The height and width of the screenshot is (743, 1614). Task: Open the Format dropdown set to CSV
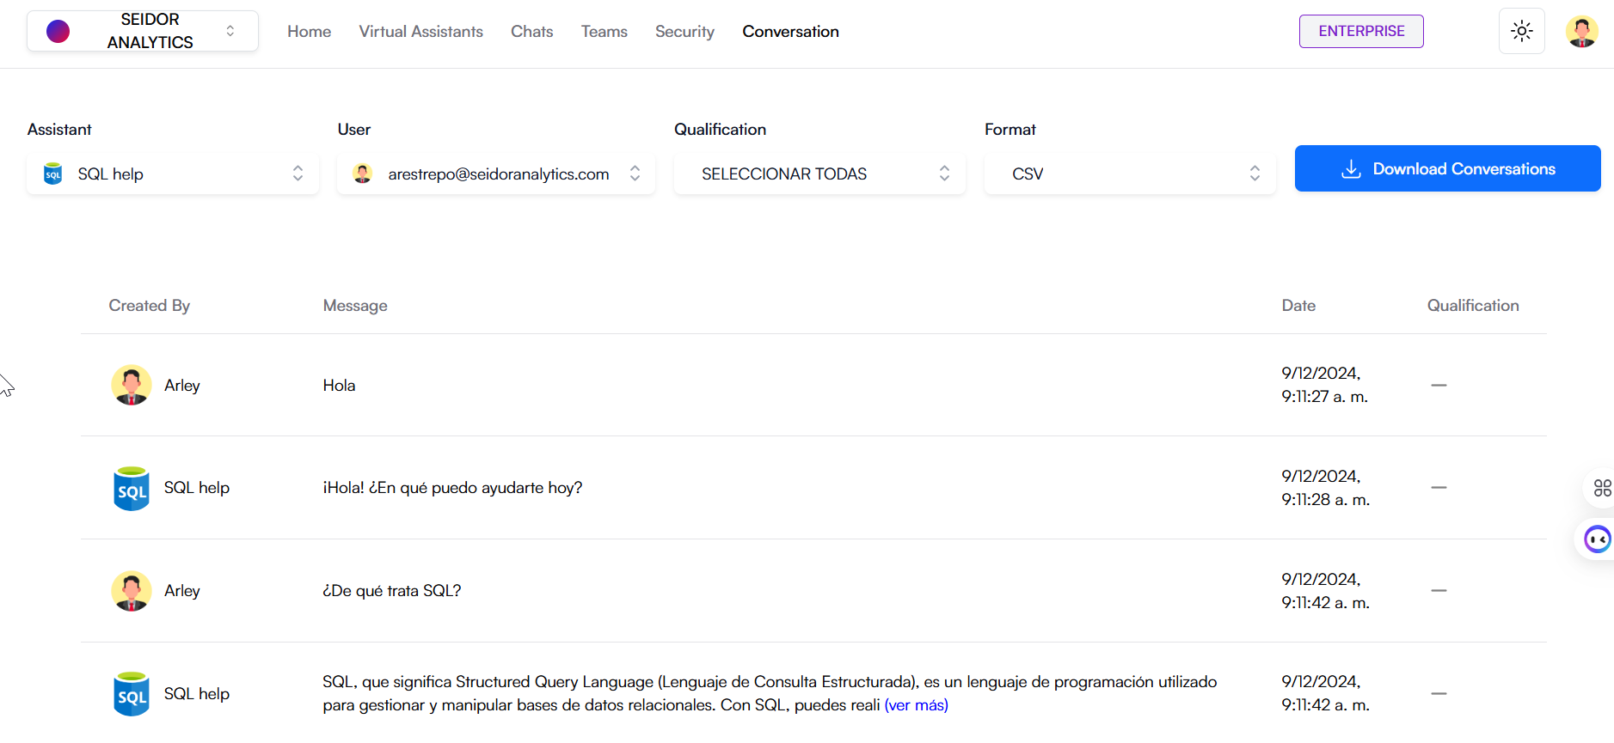(x=1130, y=174)
